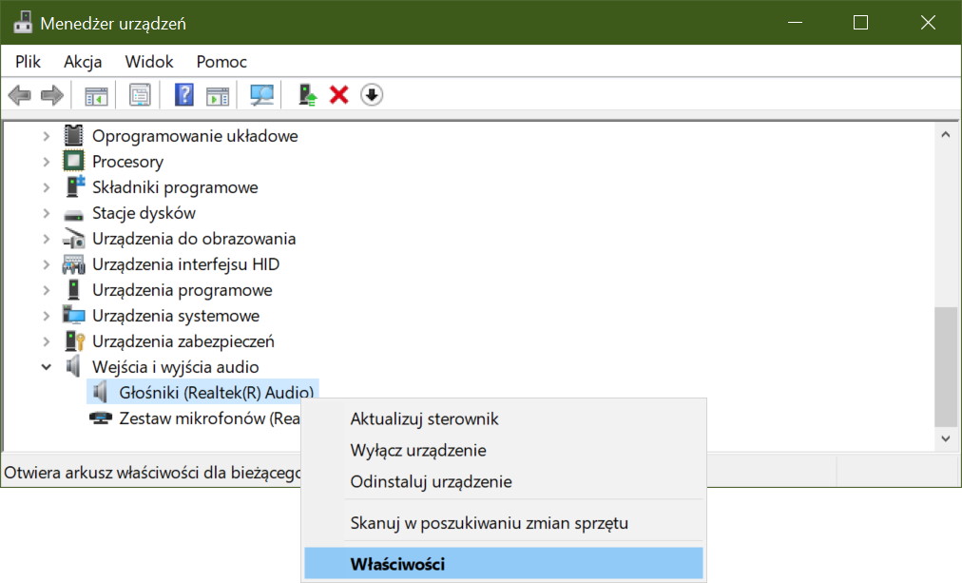The width and height of the screenshot is (962, 583).
Task: Click the red X uninstall device icon
Action: click(338, 95)
